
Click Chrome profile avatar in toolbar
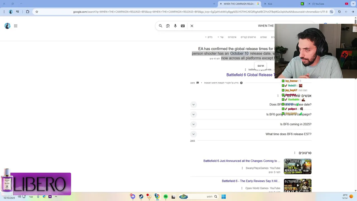pyautogui.click(x=11, y=12)
